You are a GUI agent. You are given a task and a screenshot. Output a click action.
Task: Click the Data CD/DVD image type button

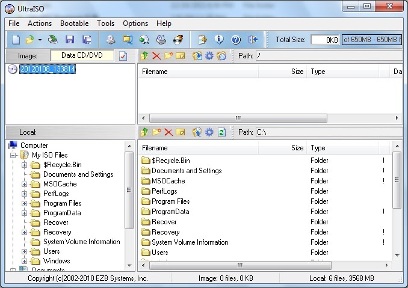pos(82,55)
